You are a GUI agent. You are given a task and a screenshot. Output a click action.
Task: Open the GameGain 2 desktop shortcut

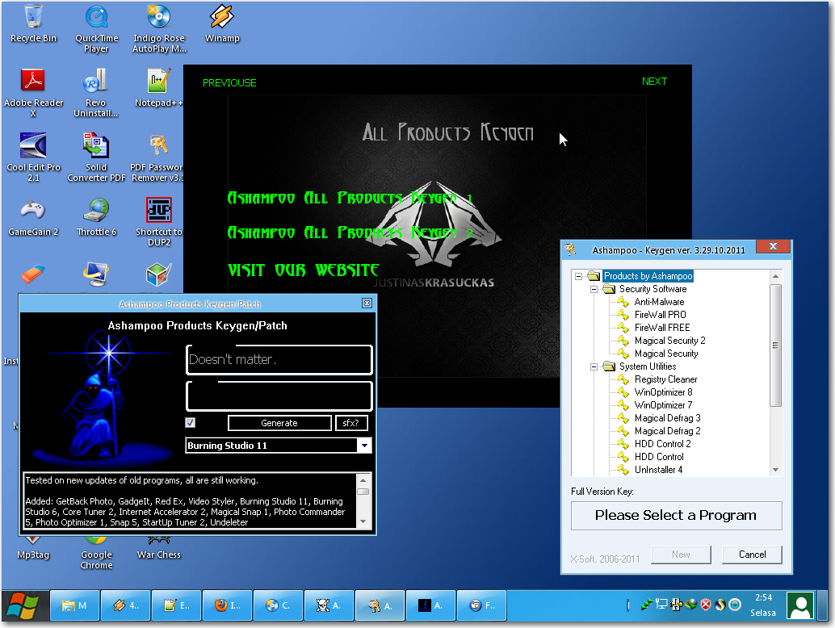pos(33,217)
